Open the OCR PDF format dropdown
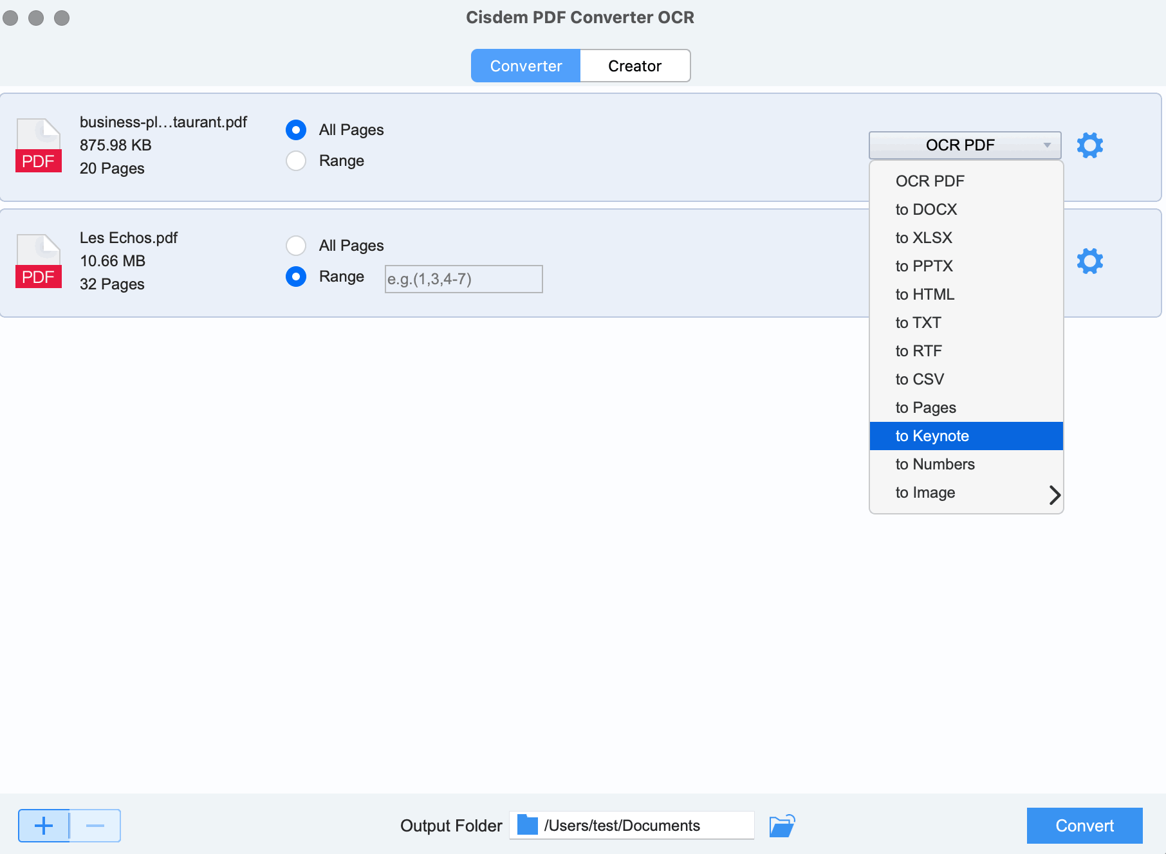Viewport: 1166px width, 854px height. [x=965, y=145]
